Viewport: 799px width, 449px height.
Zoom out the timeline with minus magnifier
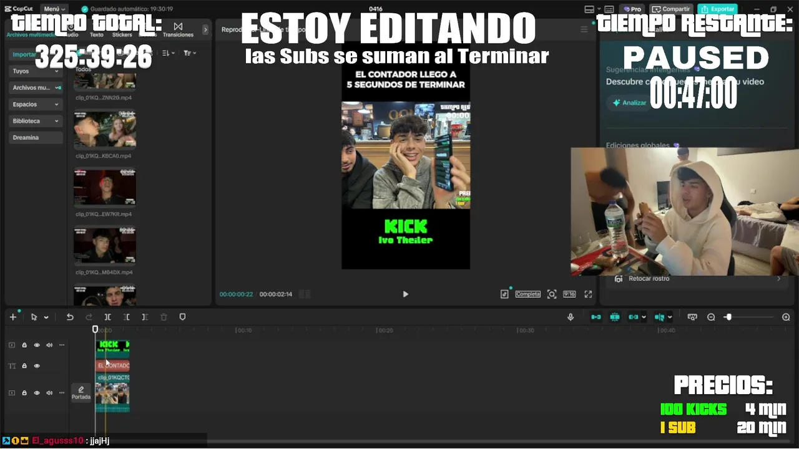711,317
